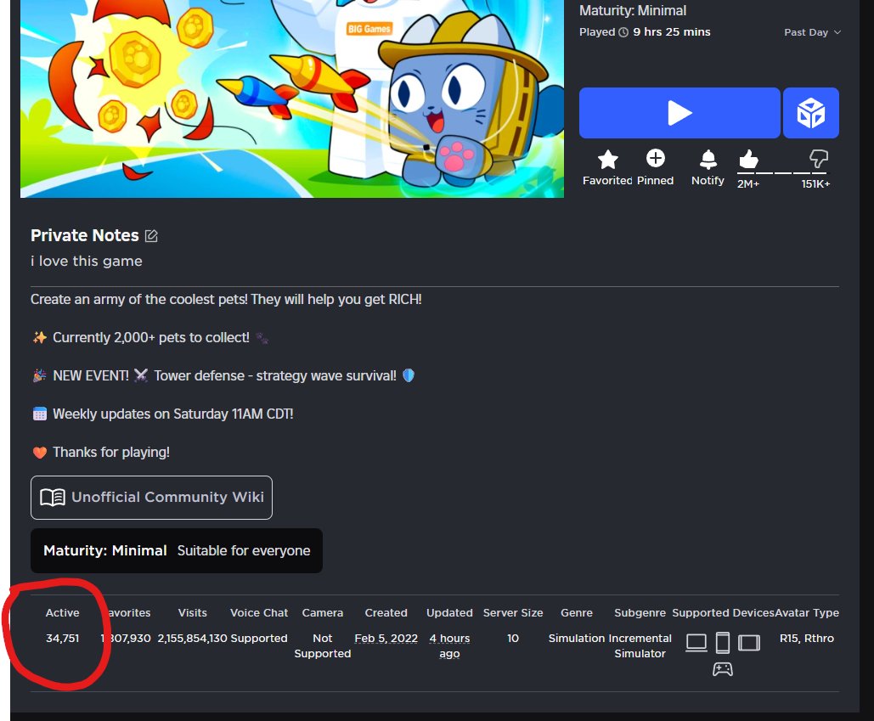Open the private server cube button
874x721 pixels.
pos(810,113)
